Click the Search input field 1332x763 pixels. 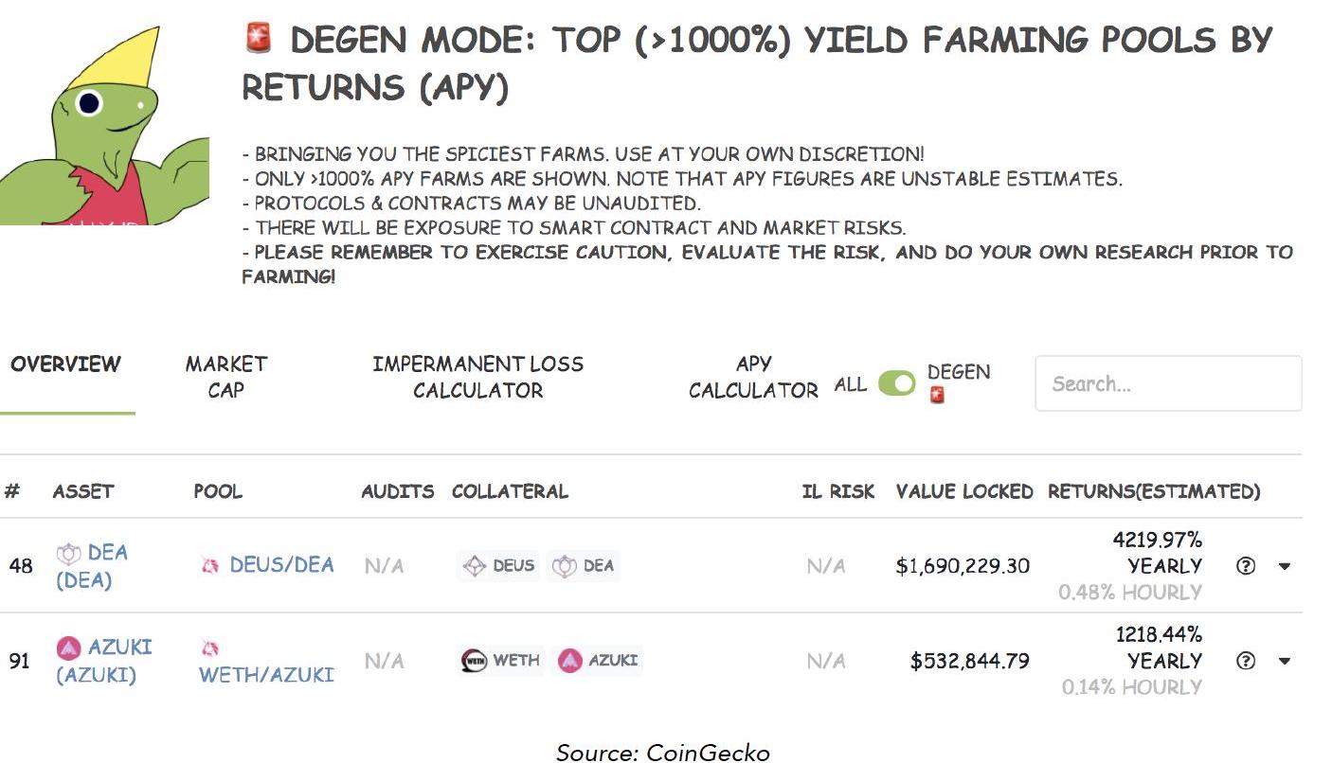click(1168, 383)
